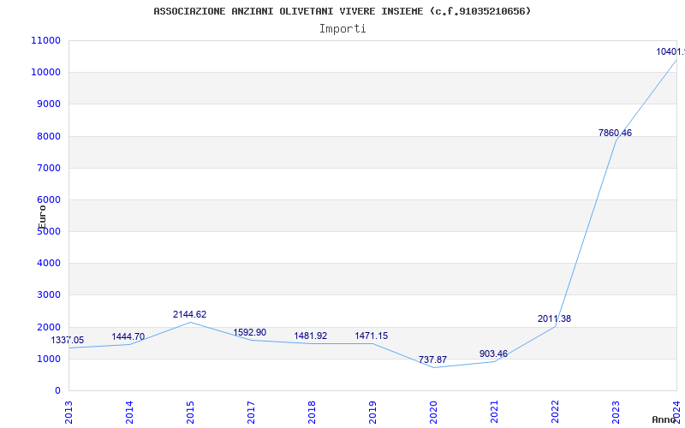Viewport: 685px width, 428px height.
Task: Click the 2020 x-axis year label
Action: pos(433,411)
